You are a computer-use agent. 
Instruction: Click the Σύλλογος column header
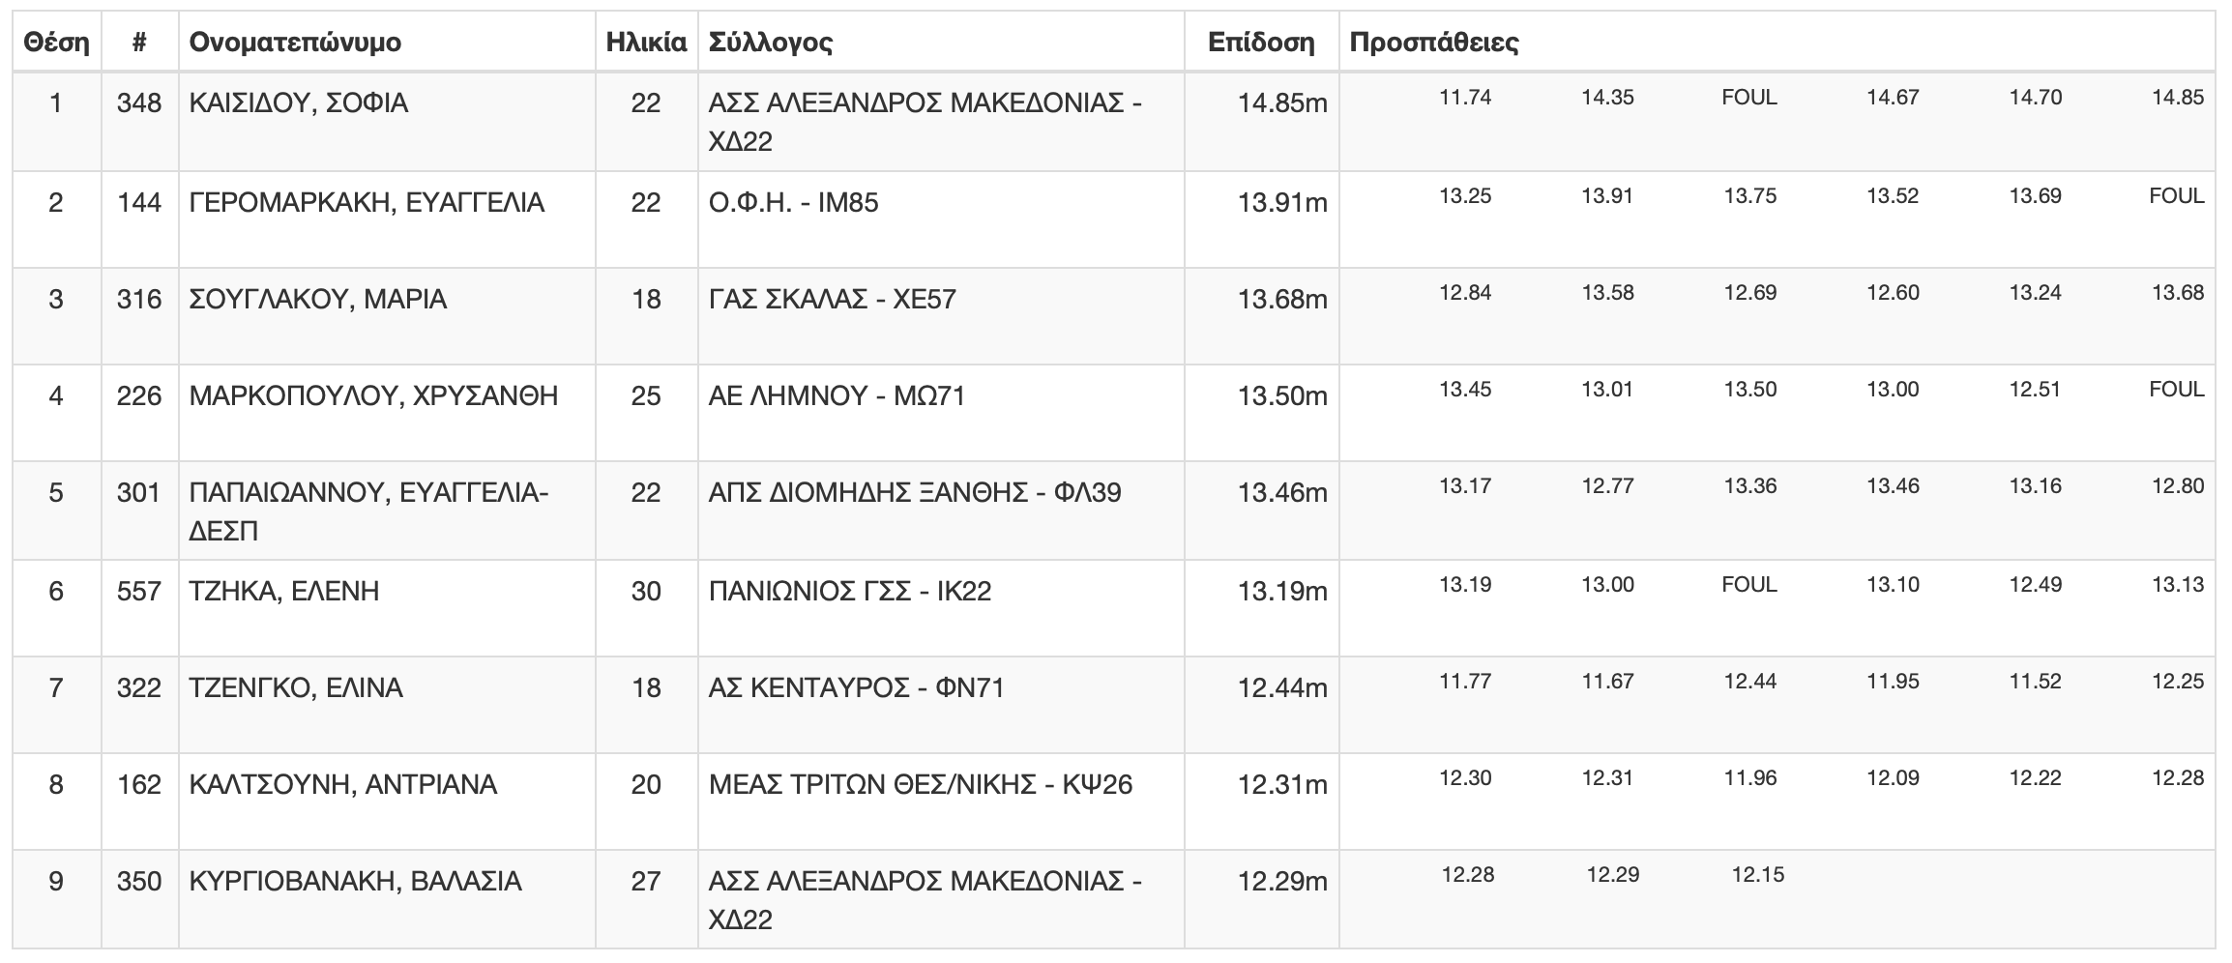click(771, 43)
